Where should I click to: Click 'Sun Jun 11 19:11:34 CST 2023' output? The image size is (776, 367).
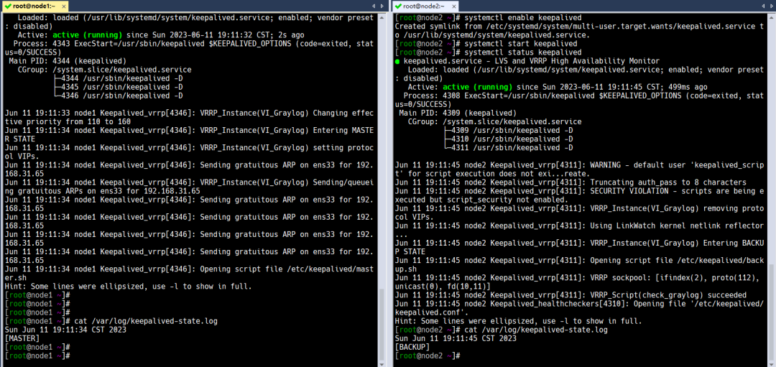click(65, 330)
